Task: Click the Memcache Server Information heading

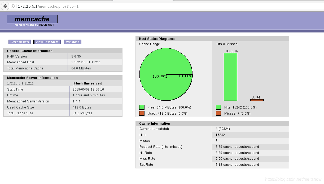Action: [32, 78]
